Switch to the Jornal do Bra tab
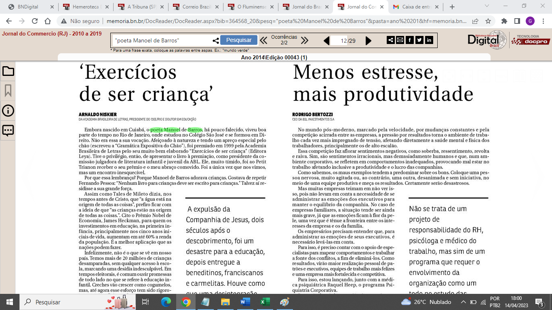 click(x=305, y=7)
